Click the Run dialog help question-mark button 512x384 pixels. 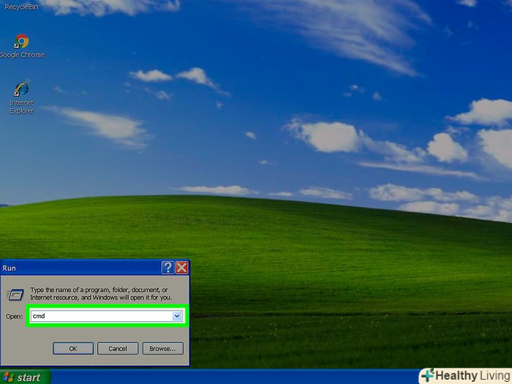[167, 268]
